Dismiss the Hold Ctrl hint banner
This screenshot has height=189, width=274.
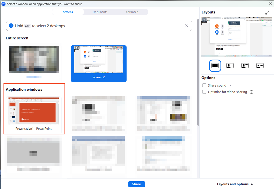coord(187,26)
